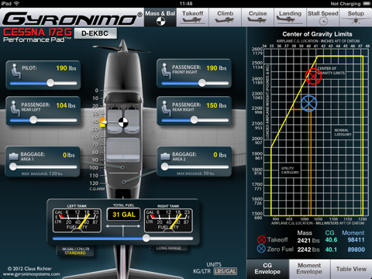The image size is (372, 279).
Task: Tap the red Takeoff CG marker on chart
Action: (313, 76)
